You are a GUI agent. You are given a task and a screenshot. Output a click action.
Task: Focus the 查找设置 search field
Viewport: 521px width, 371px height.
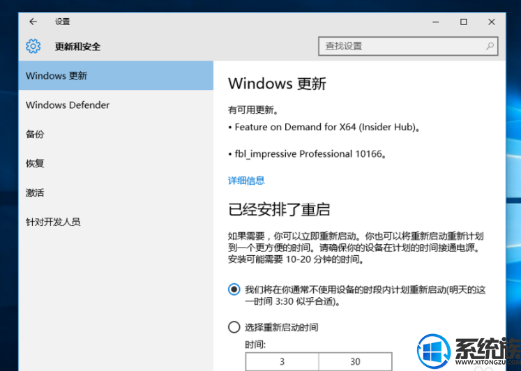408,46
